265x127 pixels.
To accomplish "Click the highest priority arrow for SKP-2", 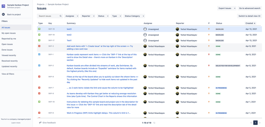I will [x=209, y=66].
